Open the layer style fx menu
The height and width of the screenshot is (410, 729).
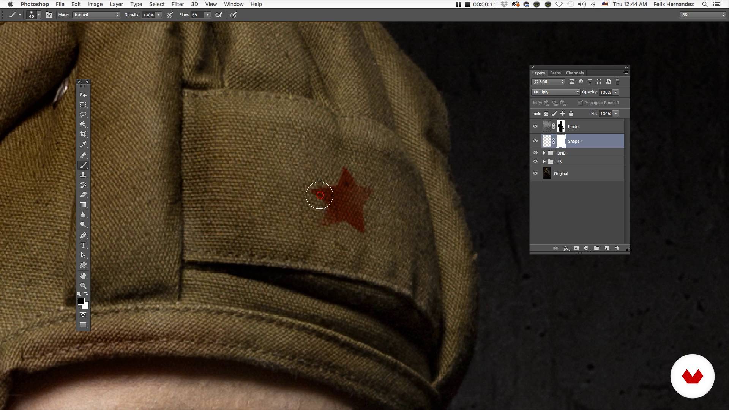pos(566,248)
